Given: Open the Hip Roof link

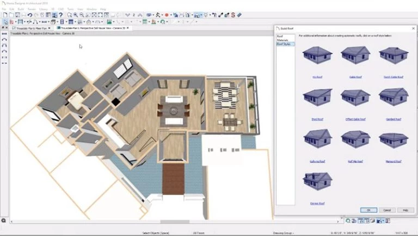Looking at the screenshot, I should point(317,77).
